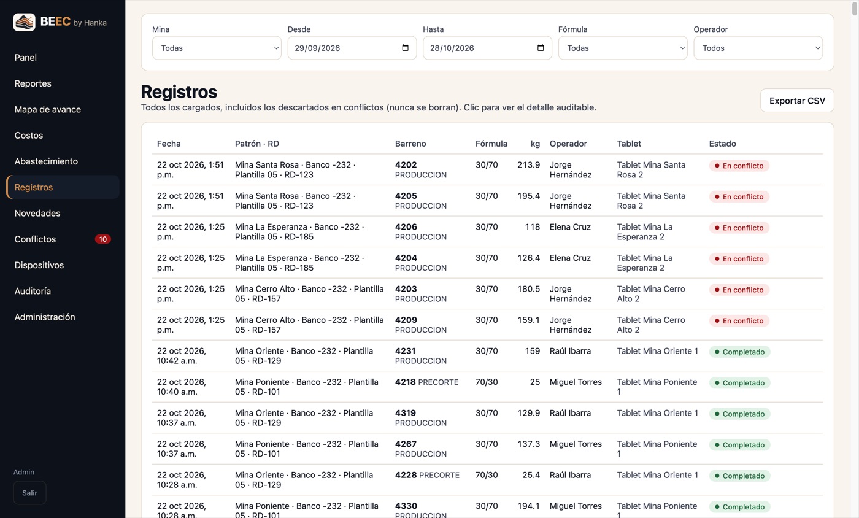859x518 pixels.
Task: Click the kg value 213.9
Action: tap(529, 164)
